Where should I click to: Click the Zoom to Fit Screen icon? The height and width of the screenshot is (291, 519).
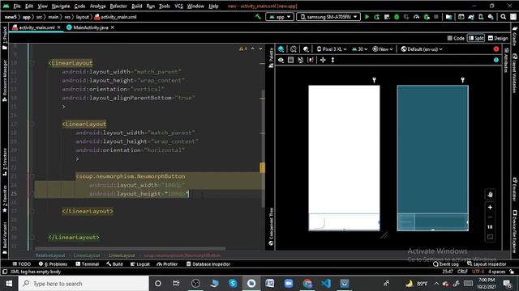(x=490, y=237)
